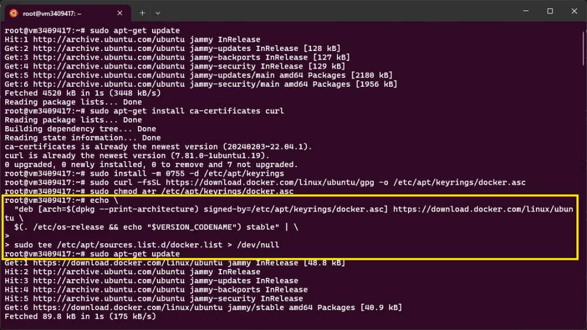
Task: Open a new terminal tab with plus
Action: pyautogui.click(x=142, y=13)
